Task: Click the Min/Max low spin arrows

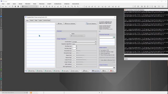Action: pyautogui.click(x=76, y=46)
